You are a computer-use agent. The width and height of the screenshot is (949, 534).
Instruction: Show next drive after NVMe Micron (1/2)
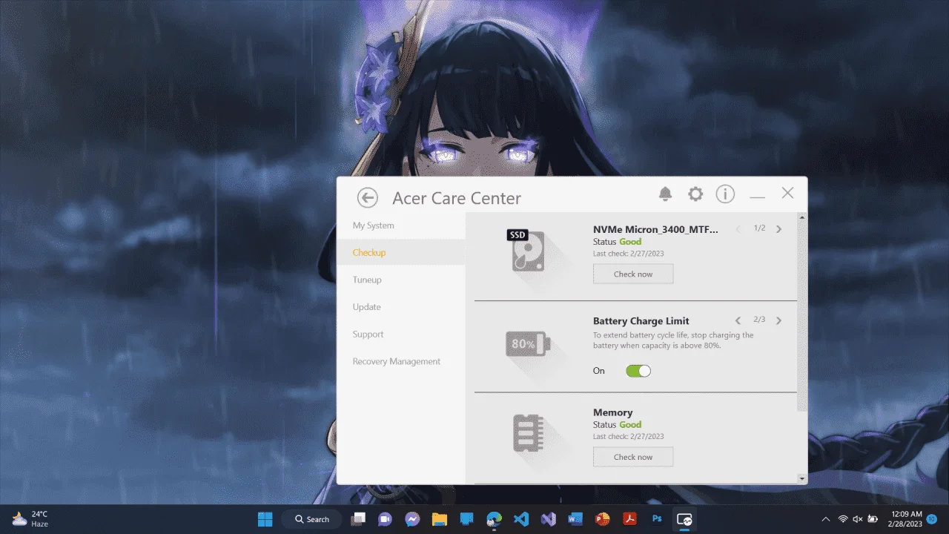778,229
